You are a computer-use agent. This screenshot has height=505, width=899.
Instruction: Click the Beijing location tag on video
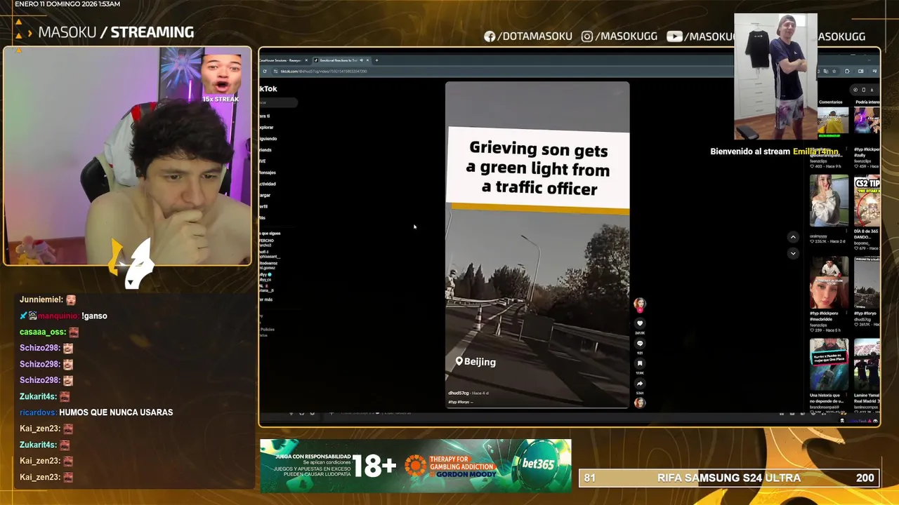tap(475, 362)
